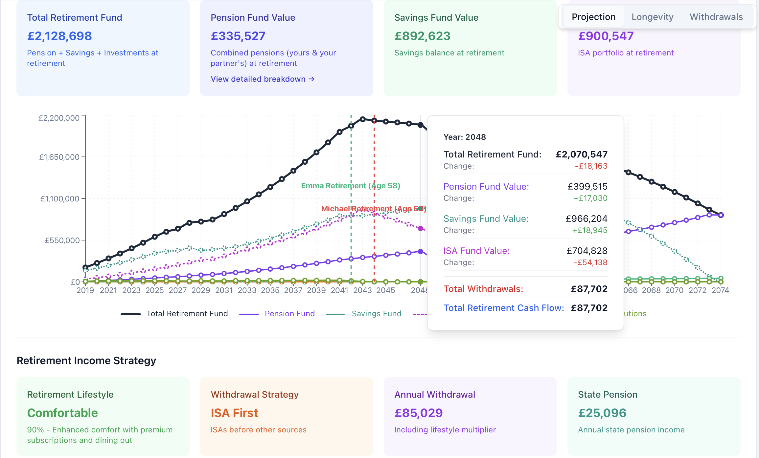Click the £2,128,698 total retirement fund value
The height and width of the screenshot is (458, 759).
pyautogui.click(x=59, y=36)
